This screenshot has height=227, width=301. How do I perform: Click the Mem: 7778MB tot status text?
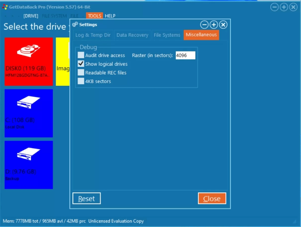pyautogui.click(x=44, y=221)
